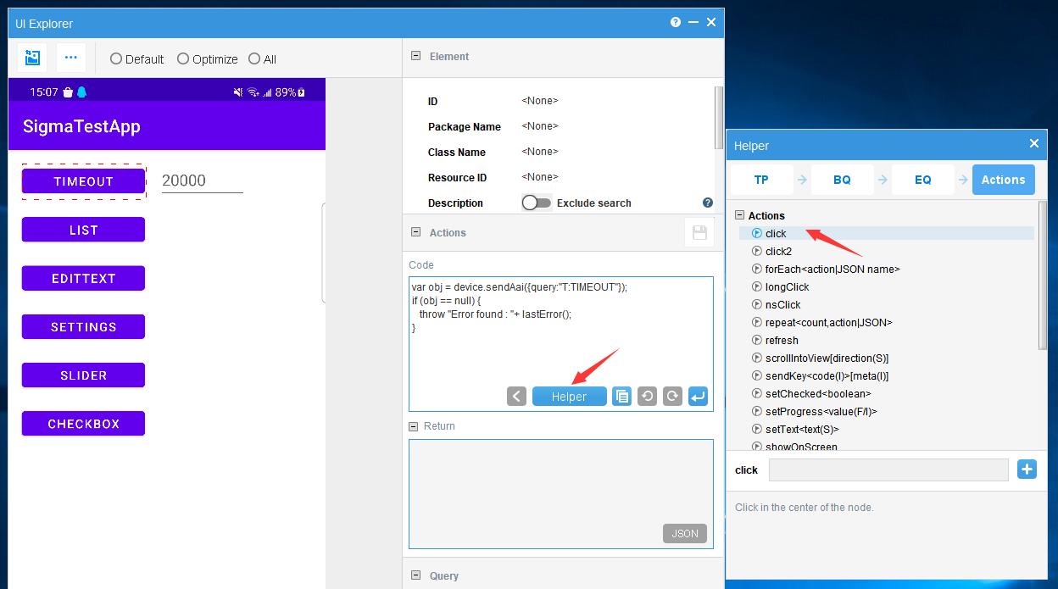The width and height of the screenshot is (1058, 589).
Task: Click the blue plus button in Helper
Action: pyautogui.click(x=1027, y=470)
